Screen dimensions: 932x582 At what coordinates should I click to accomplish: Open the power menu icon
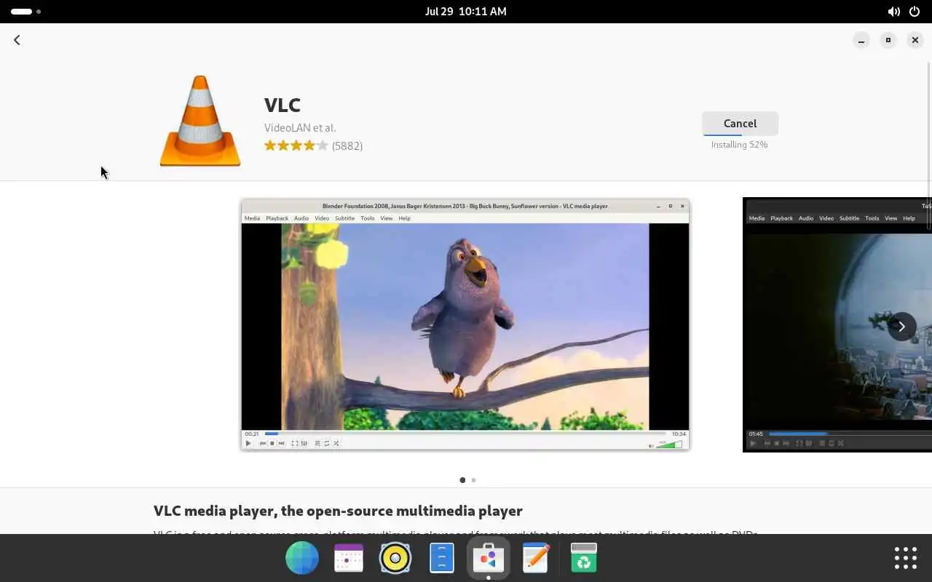click(915, 12)
